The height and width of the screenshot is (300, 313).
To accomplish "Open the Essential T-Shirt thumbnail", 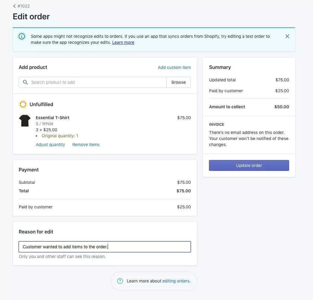I will (x=25, y=121).
